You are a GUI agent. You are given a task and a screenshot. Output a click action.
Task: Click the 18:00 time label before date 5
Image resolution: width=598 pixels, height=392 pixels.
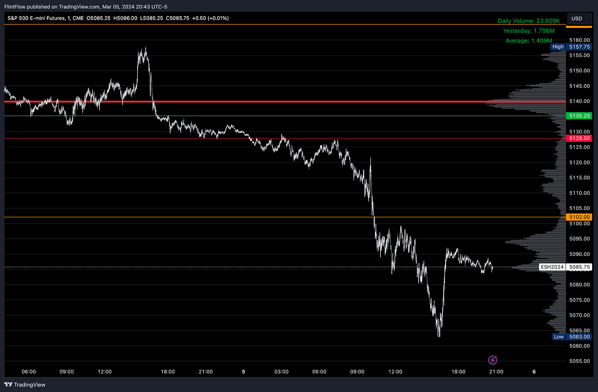168,371
